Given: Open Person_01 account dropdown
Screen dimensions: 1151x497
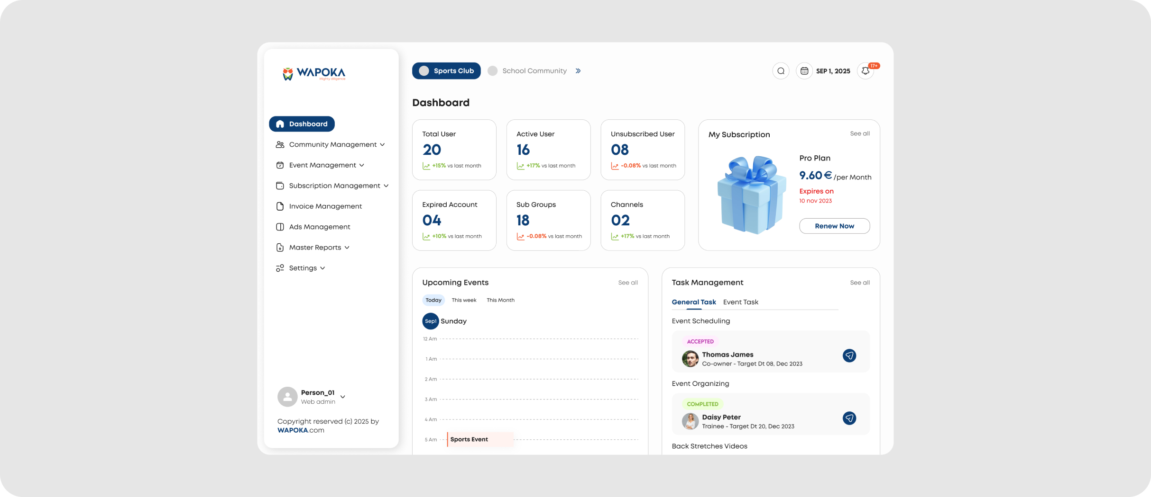Looking at the screenshot, I should coord(342,397).
